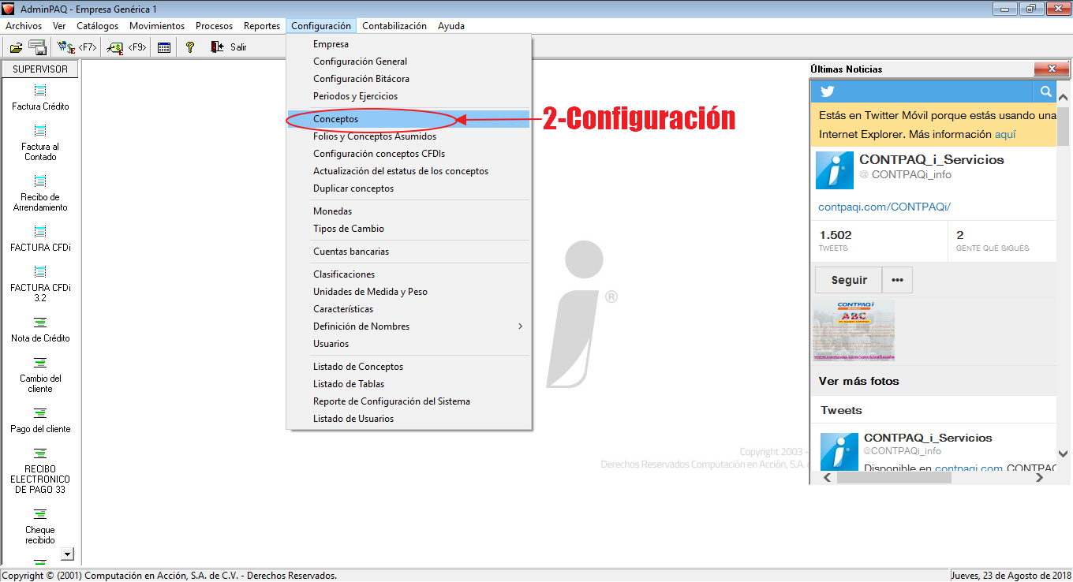This screenshot has height=582, width=1073.
Task: Open the calendar toolbar icon
Action: 164,47
